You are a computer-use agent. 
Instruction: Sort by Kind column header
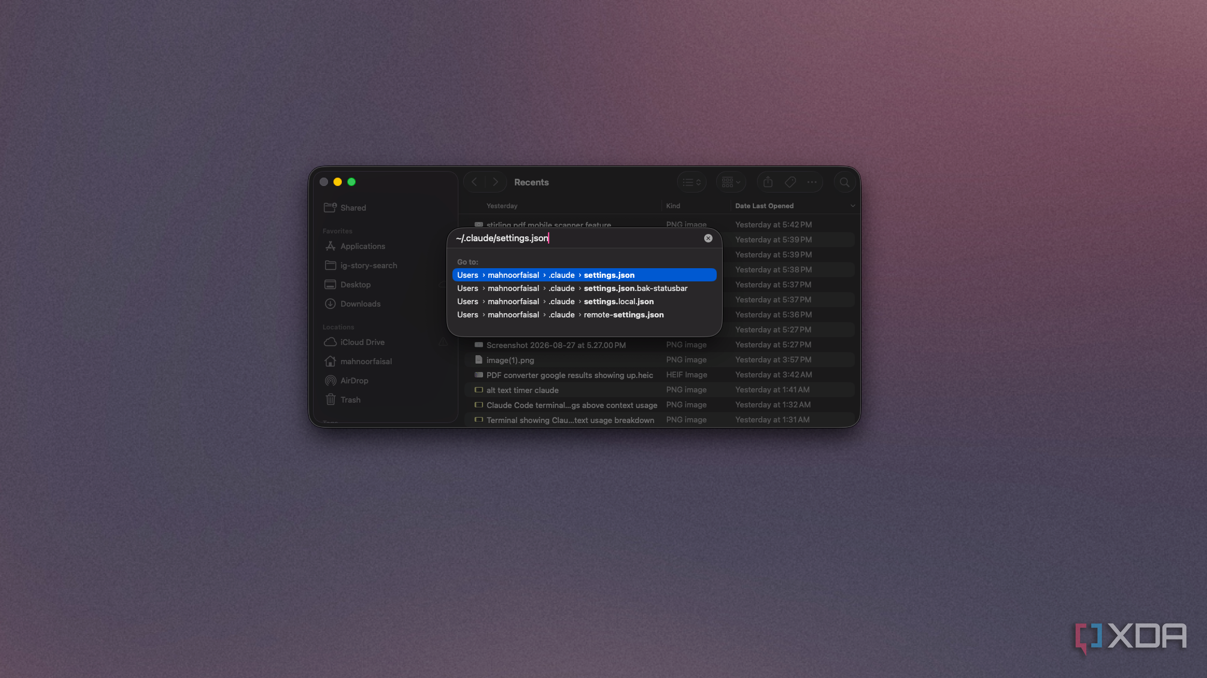coord(673,206)
